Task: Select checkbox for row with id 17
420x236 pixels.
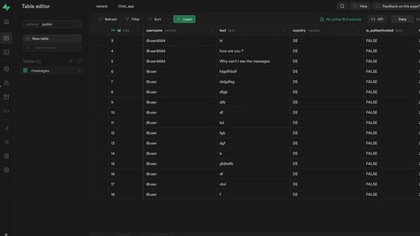Action: point(94,184)
